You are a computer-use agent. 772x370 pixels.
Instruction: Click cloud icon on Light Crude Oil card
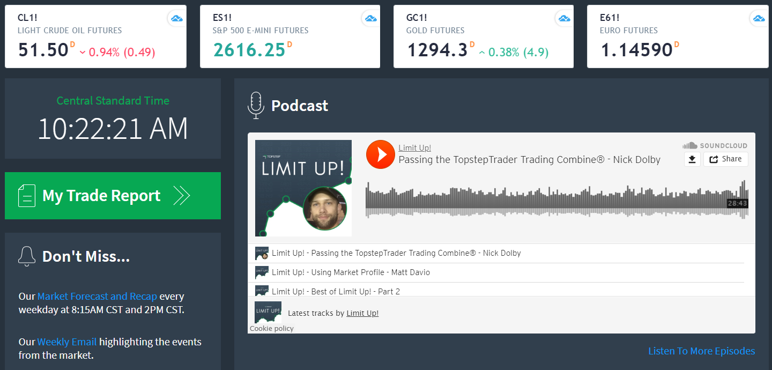pyautogui.click(x=176, y=19)
